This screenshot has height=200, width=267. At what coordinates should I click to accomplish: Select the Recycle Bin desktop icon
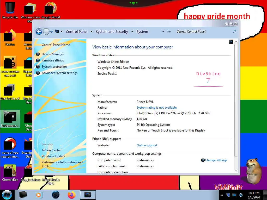(10, 10)
